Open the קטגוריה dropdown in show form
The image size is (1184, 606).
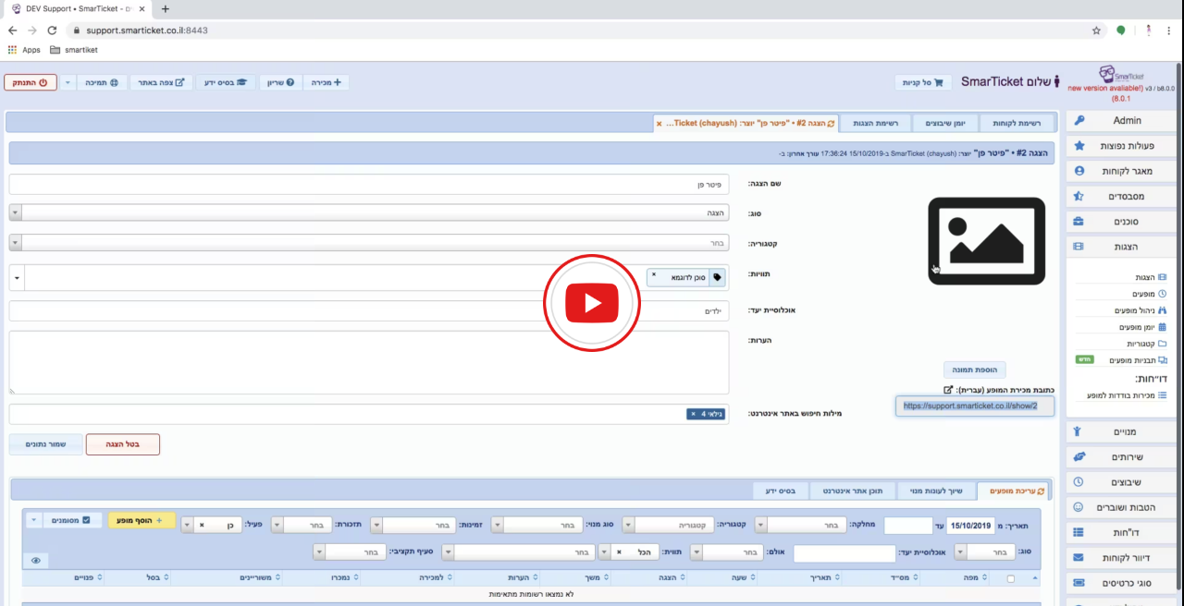[x=370, y=242]
